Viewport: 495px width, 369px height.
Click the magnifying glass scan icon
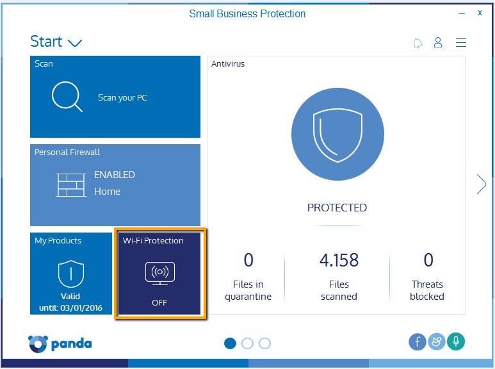pyautogui.click(x=67, y=97)
